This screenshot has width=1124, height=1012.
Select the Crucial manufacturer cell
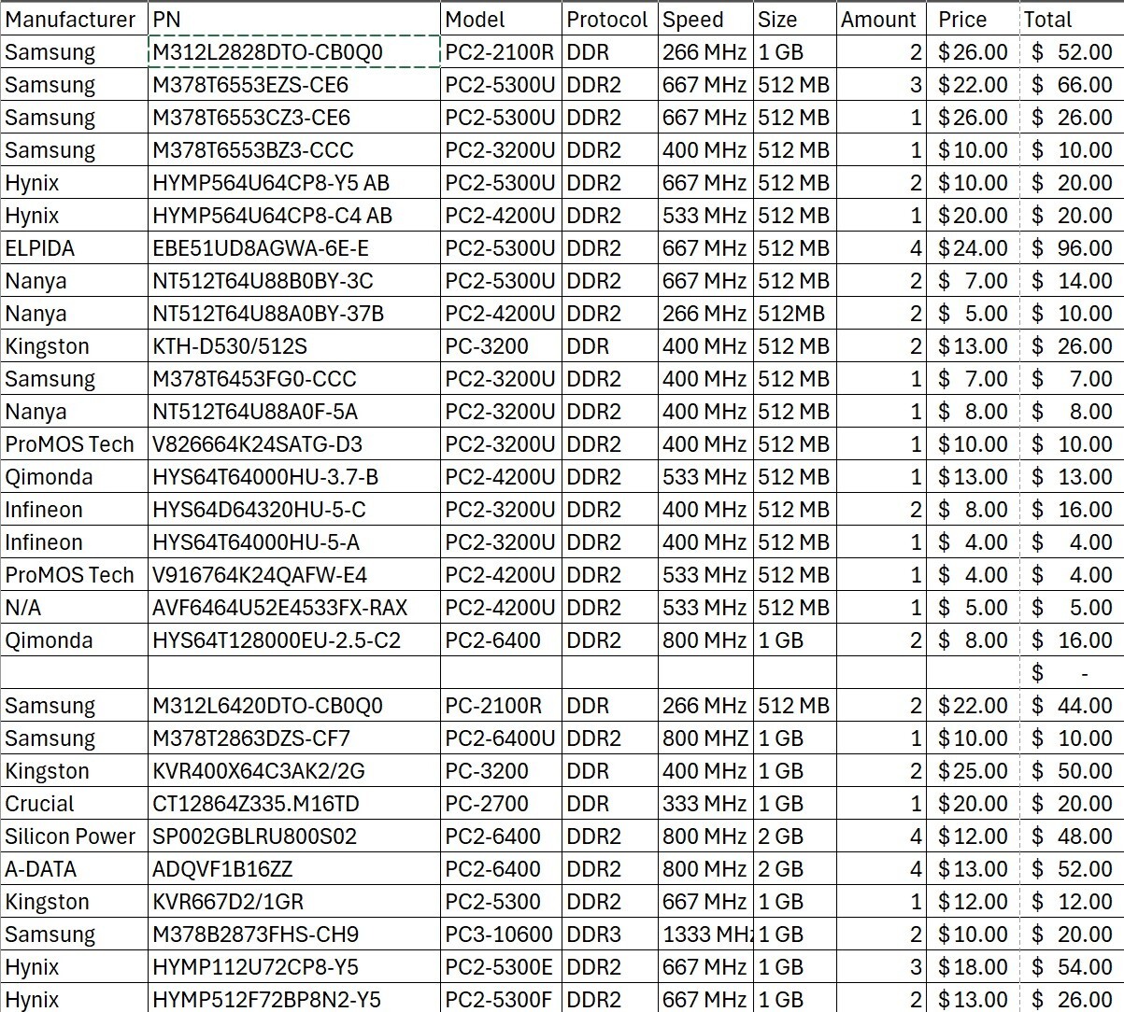pyautogui.click(x=75, y=804)
